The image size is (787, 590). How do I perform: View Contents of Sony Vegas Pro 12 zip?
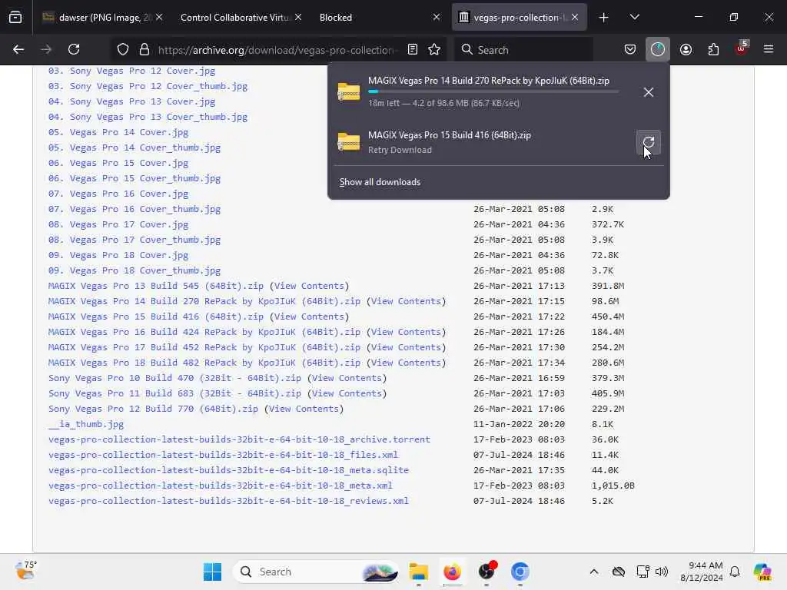tap(304, 409)
